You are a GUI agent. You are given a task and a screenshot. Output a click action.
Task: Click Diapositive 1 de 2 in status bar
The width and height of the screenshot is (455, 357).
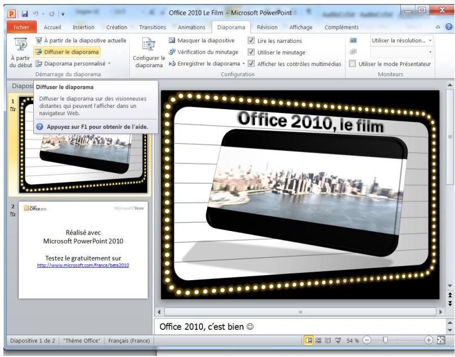pos(33,341)
